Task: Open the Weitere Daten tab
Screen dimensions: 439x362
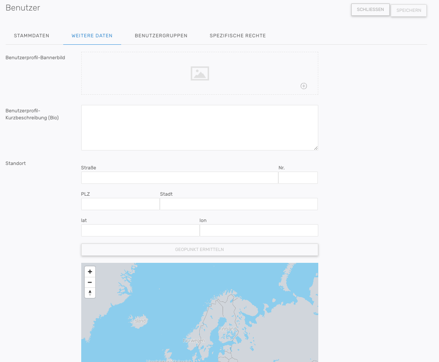Action: click(x=92, y=36)
